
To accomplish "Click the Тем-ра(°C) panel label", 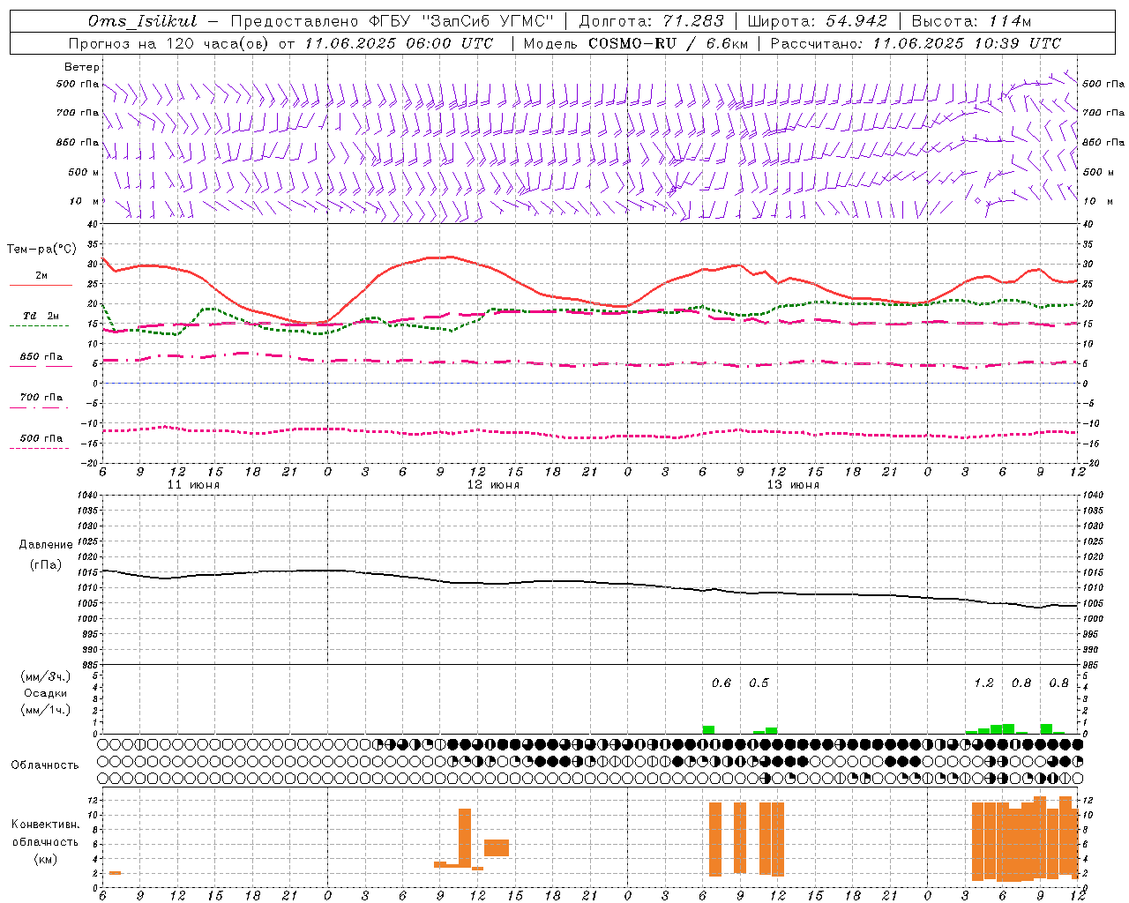I will point(41,250).
